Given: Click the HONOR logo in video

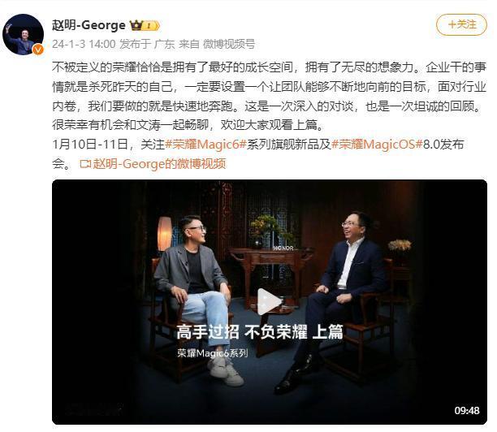Looking at the screenshot, I should tap(283, 248).
